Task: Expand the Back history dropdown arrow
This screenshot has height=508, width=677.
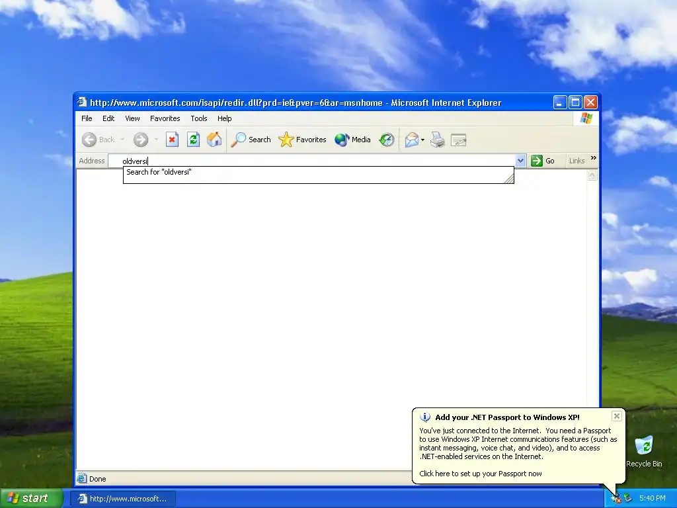Action: click(122, 139)
